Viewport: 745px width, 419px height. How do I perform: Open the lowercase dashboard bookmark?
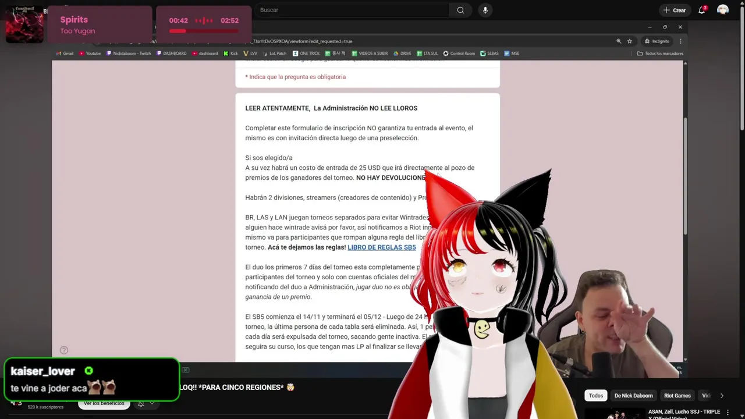point(205,54)
